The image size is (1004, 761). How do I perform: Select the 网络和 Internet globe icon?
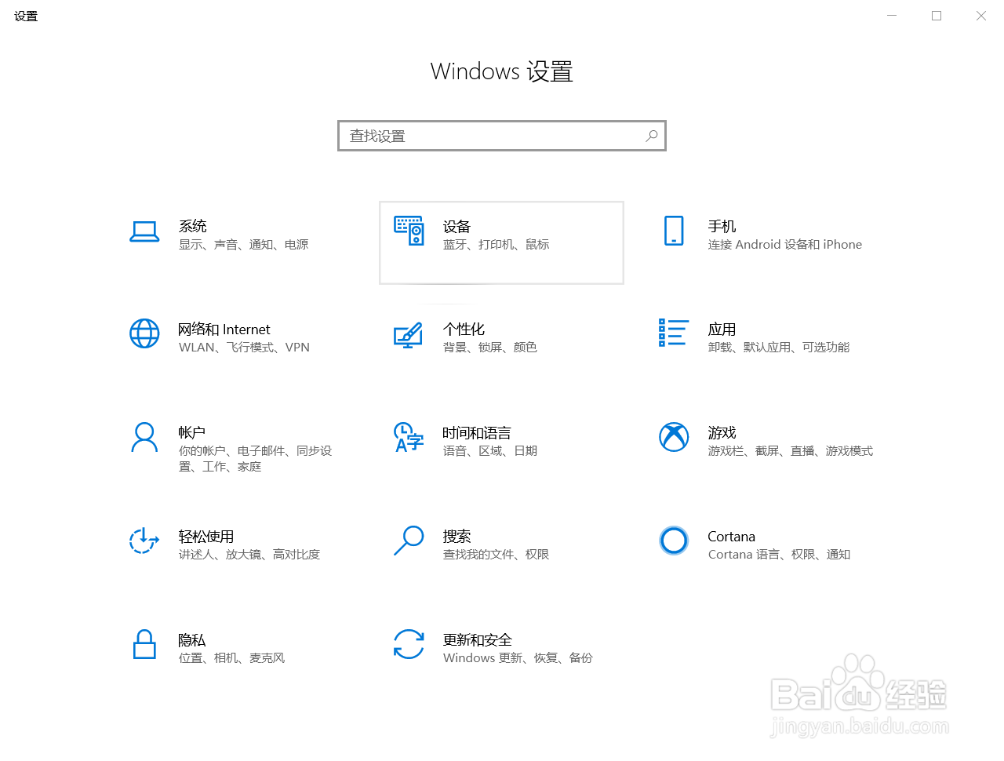click(144, 333)
